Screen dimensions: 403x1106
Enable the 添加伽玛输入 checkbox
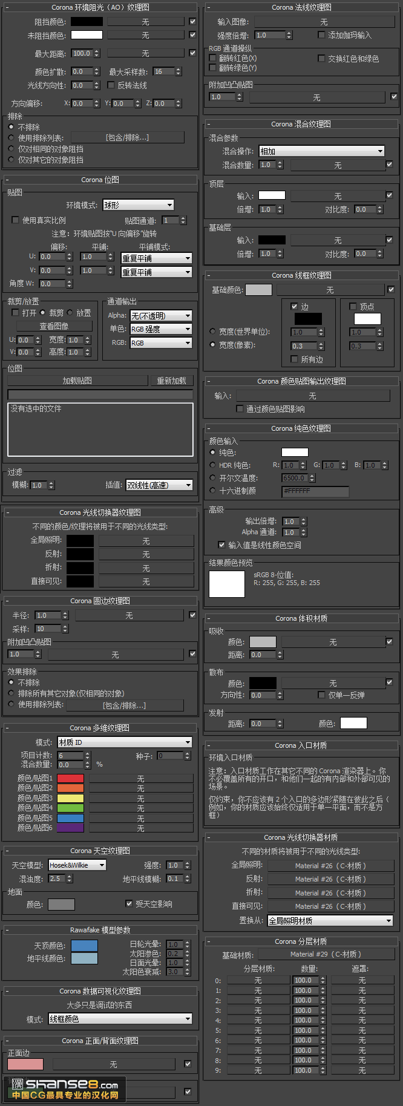point(322,35)
